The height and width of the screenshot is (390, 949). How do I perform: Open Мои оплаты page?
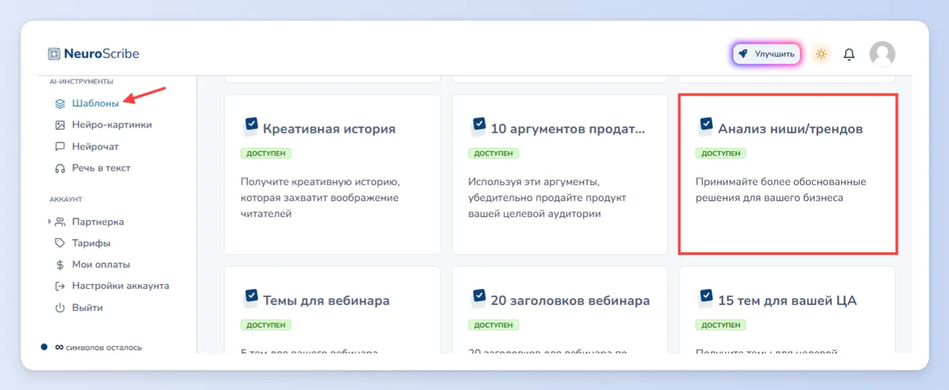pyautogui.click(x=101, y=265)
